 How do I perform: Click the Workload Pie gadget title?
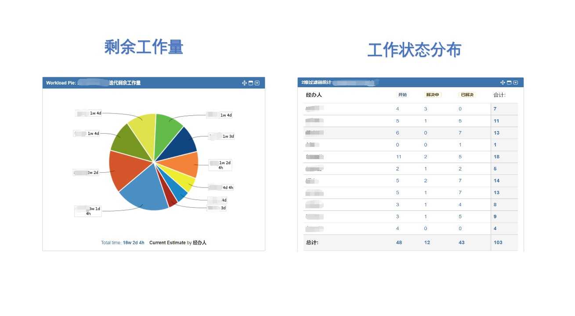[x=94, y=83]
